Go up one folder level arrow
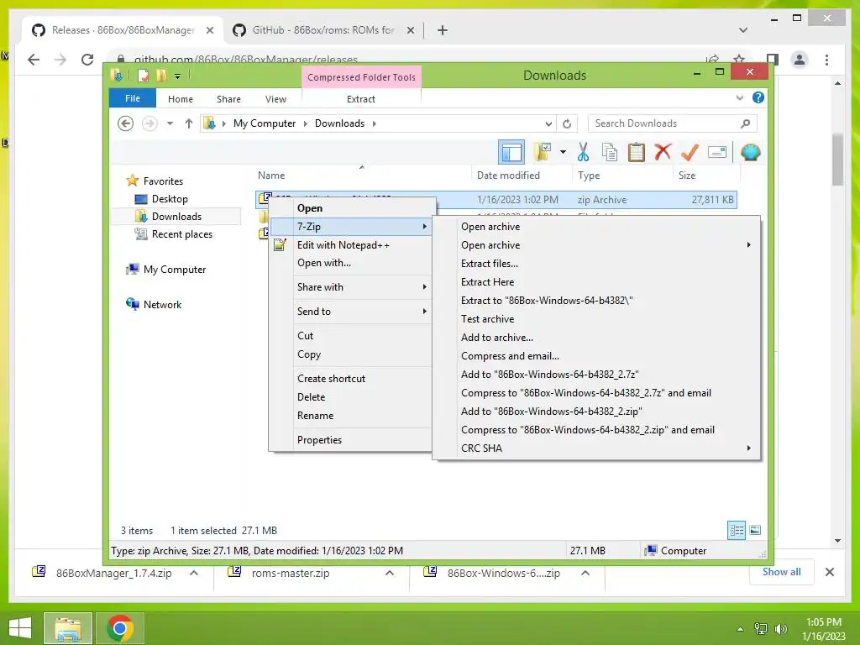Screen dimensions: 860x645 [x=189, y=123]
